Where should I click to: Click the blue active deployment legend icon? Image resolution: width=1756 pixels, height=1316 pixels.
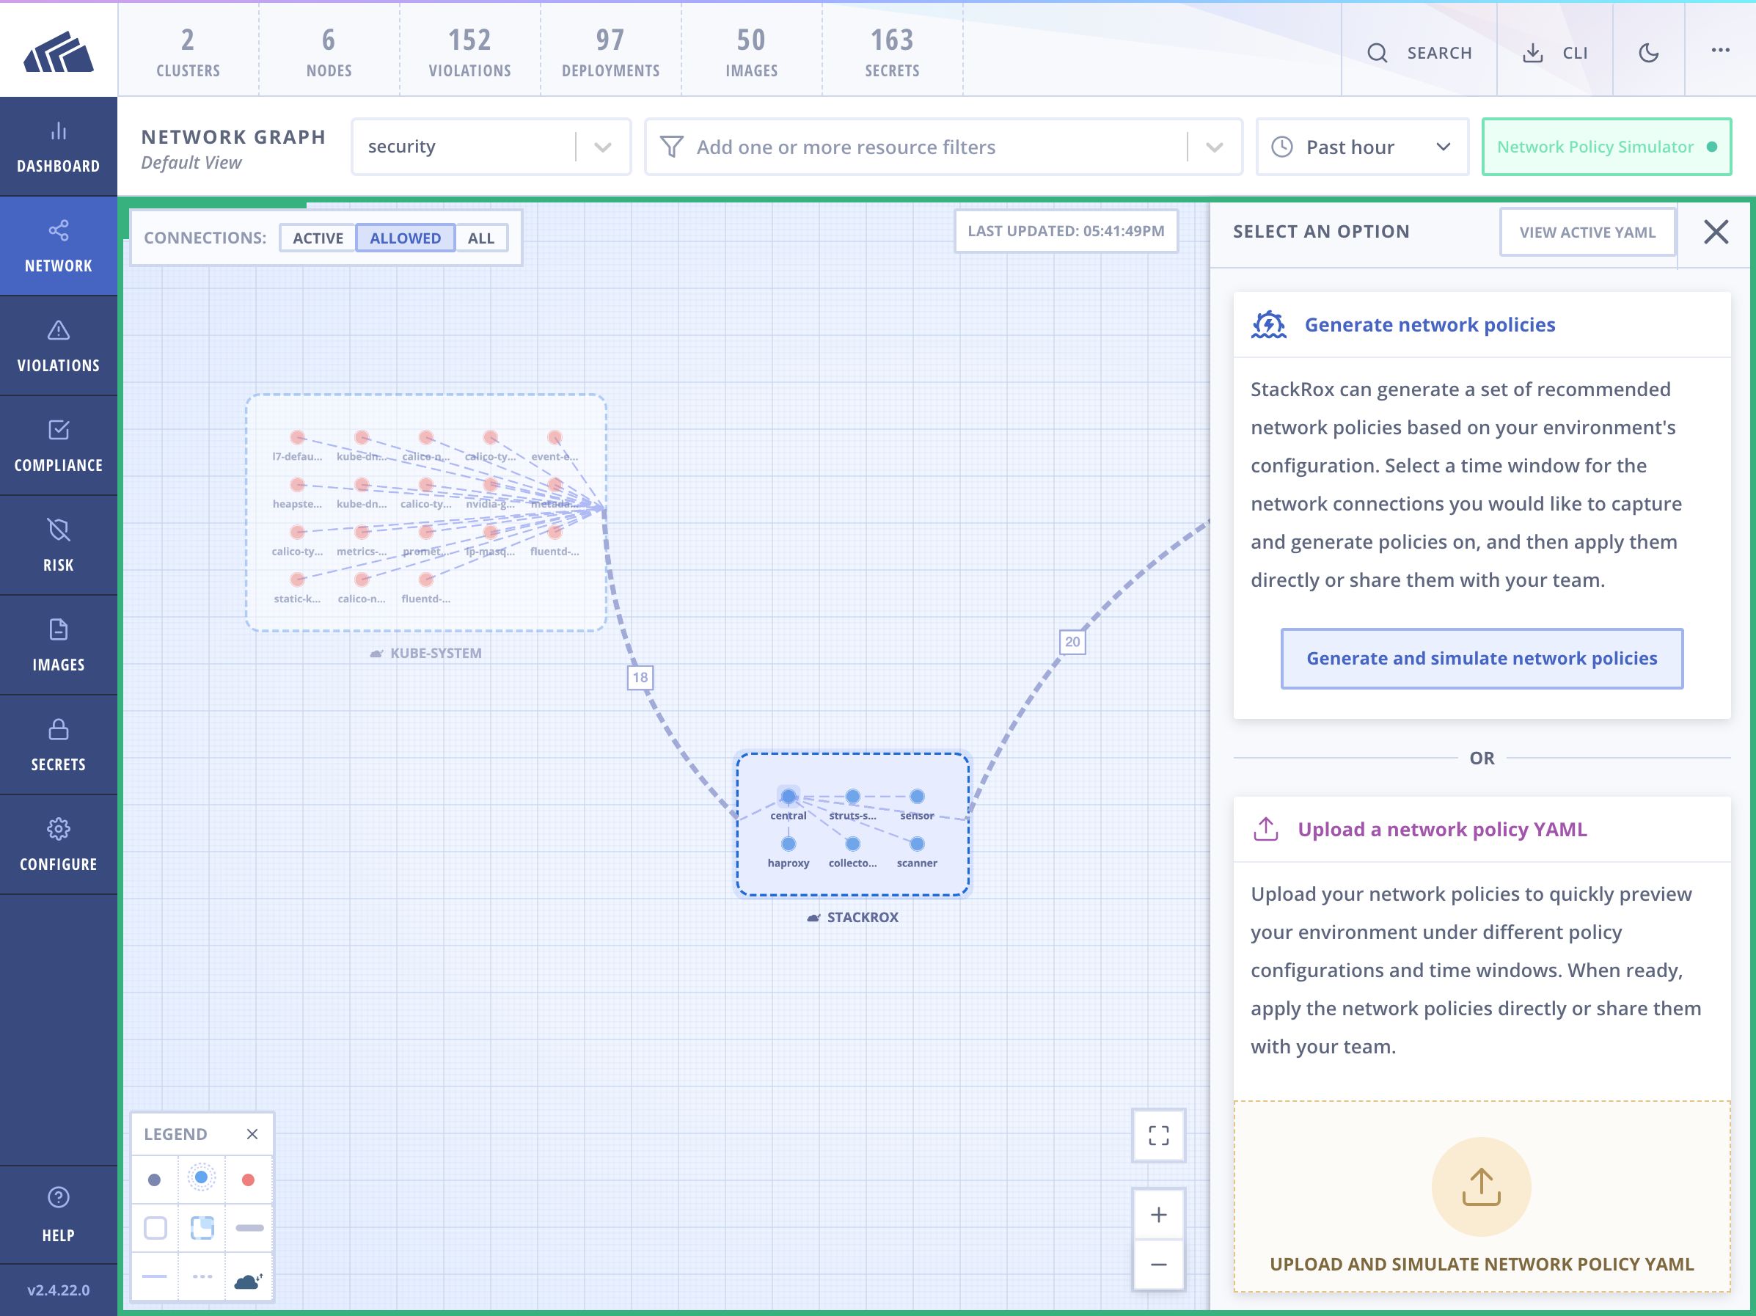pyautogui.click(x=202, y=1178)
